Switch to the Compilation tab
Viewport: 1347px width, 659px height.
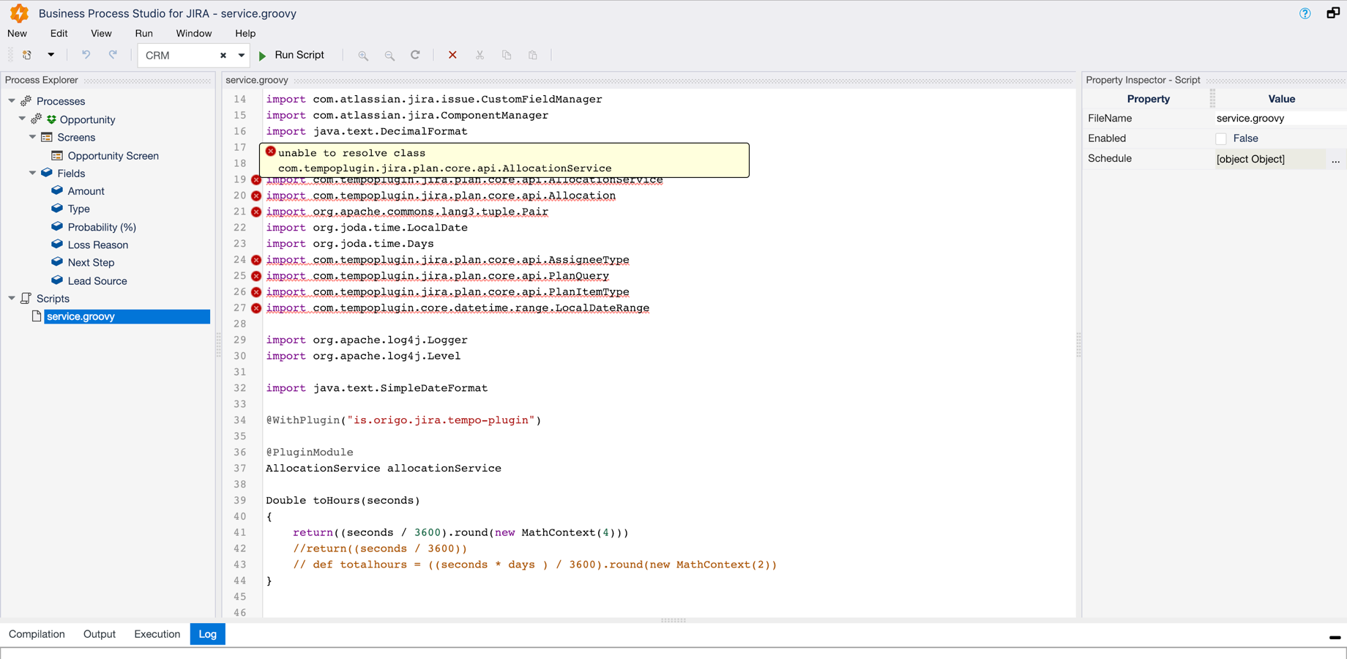click(x=37, y=634)
